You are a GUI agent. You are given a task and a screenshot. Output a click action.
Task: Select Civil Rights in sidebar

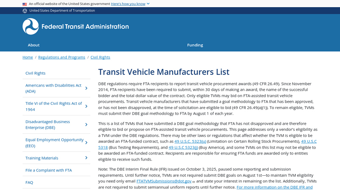coord(35,73)
